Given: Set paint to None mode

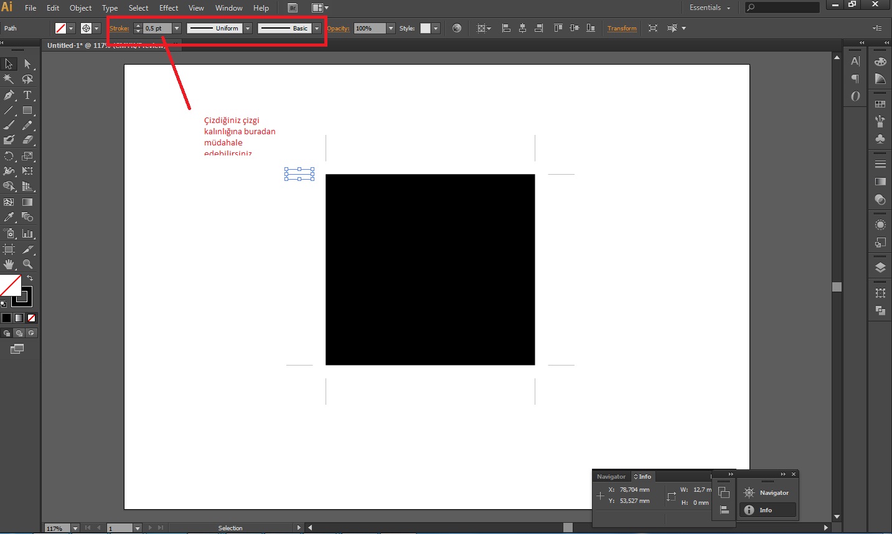Looking at the screenshot, I should (x=31, y=318).
